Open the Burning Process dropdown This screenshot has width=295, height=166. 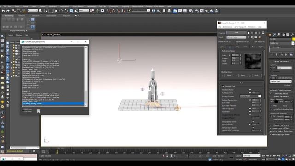click(x=250, y=96)
